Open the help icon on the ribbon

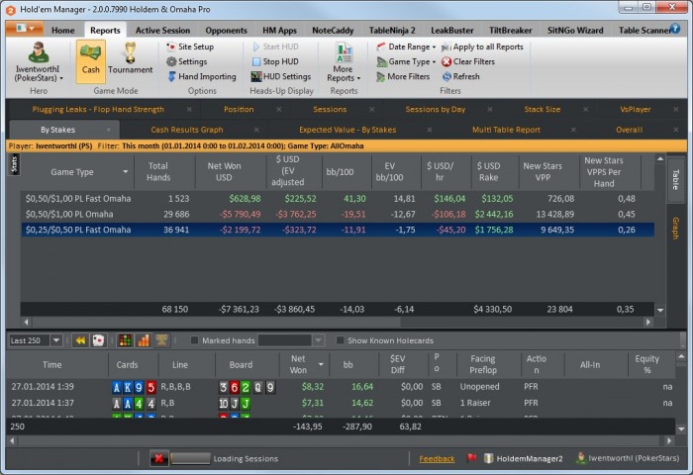click(675, 29)
